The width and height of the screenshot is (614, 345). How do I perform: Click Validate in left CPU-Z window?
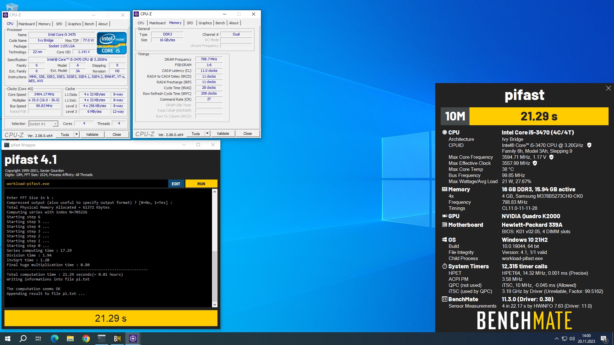92,135
